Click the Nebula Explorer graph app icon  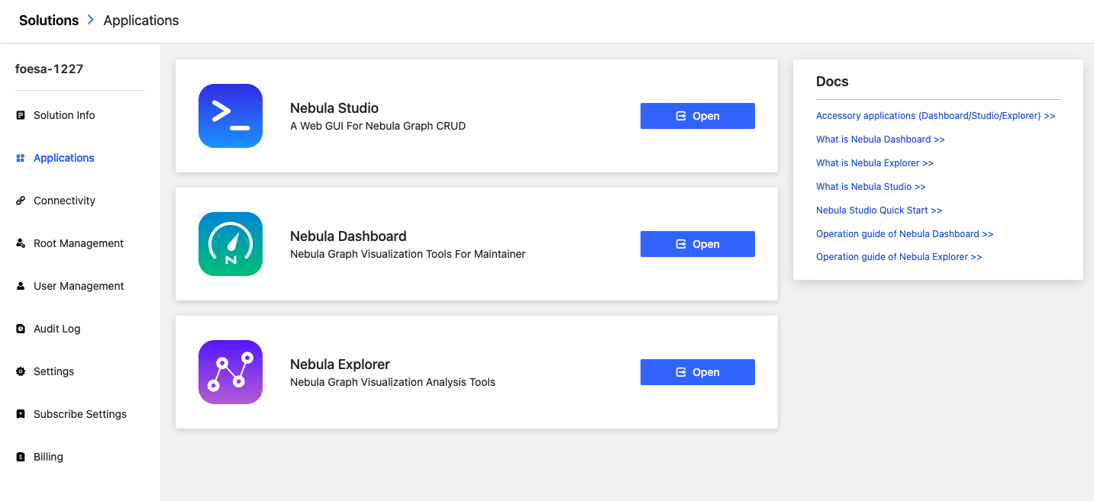click(x=231, y=372)
